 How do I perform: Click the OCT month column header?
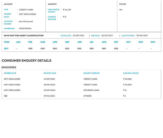tap(128, 42)
